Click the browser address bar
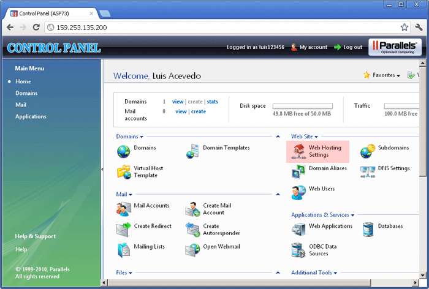The width and height of the screenshot is (429, 289). pyautogui.click(x=221, y=28)
